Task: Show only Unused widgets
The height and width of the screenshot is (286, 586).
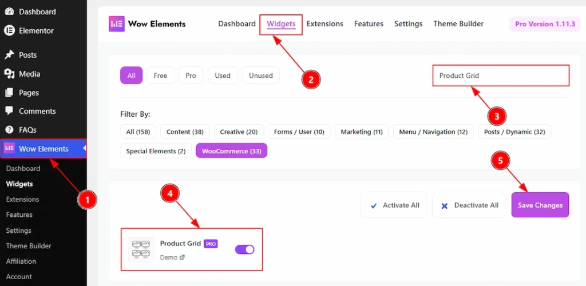Action: click(x=261, y=76)
